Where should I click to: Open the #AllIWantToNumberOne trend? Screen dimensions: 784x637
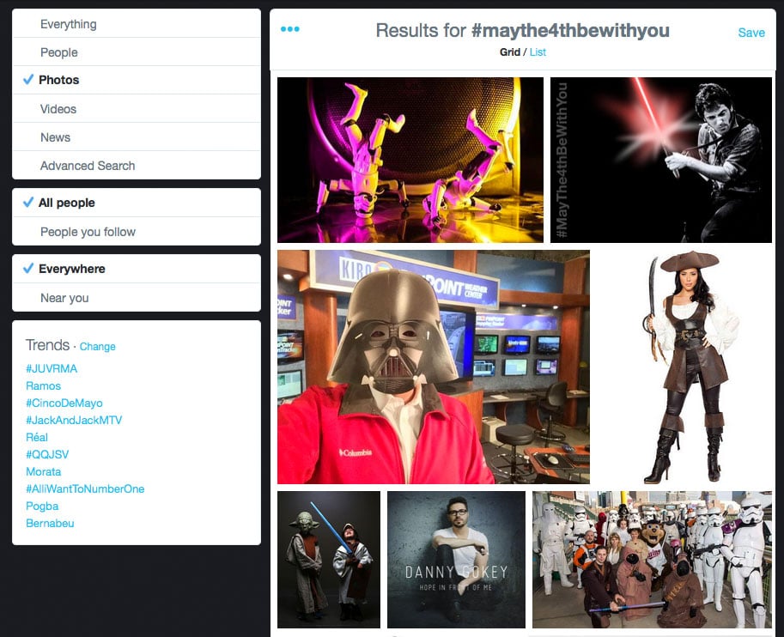click(x=85, y=488)
